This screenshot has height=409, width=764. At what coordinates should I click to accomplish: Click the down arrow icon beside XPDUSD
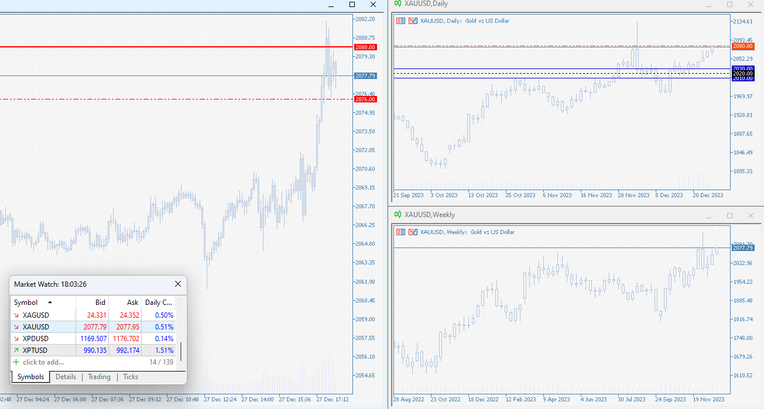(x=16, y=339)
